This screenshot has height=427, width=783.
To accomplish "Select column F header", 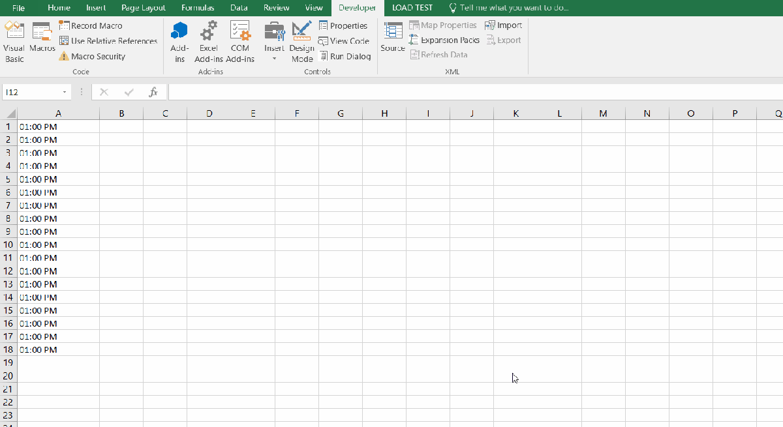I will pyautogui.click(x=297, y=113).
